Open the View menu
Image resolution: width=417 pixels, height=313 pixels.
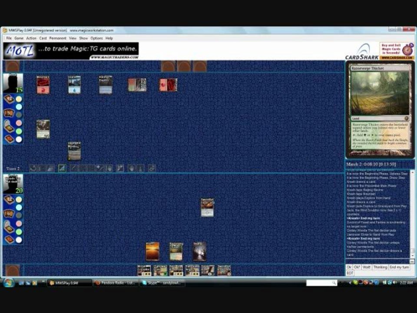73,38
